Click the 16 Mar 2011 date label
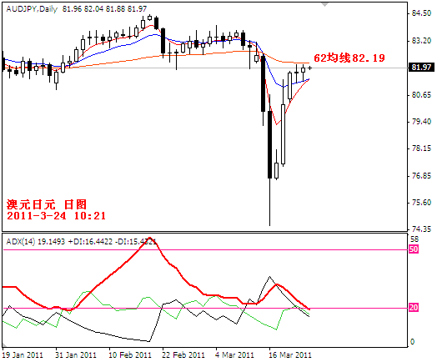 [x=289, y=354]
